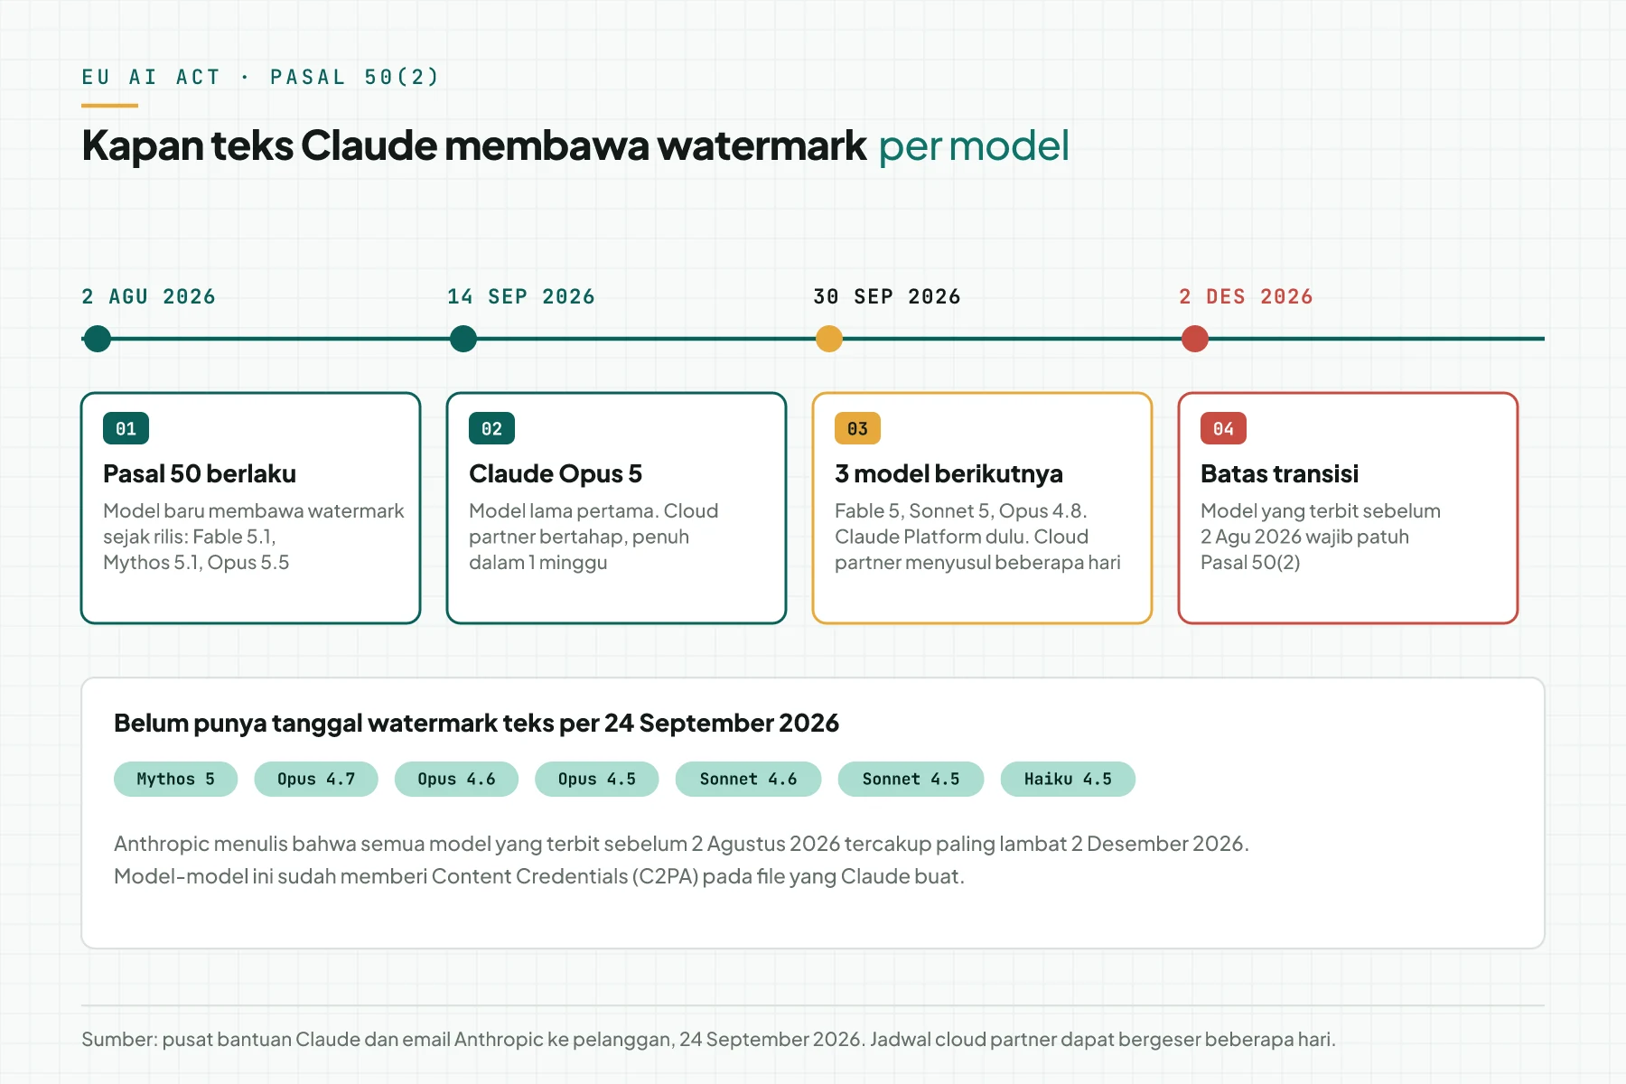
Task: Click 'Model yang terbit sebelum' text in card 04
Action: tap(1321, 537)
